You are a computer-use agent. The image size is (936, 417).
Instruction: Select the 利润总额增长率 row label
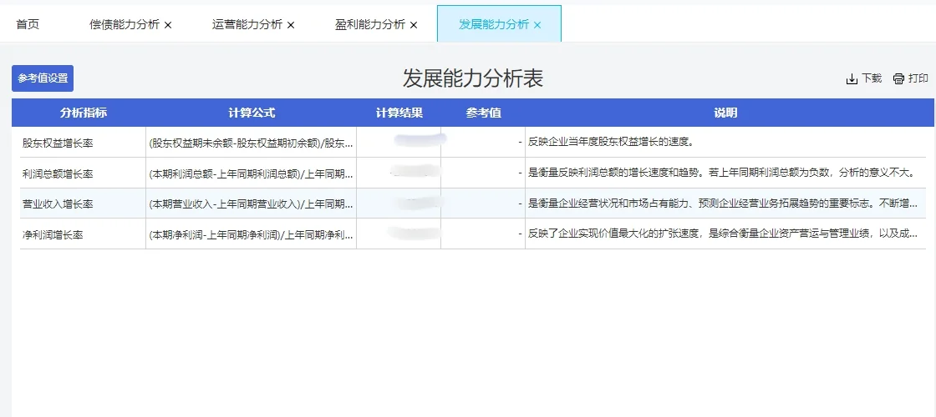[58, 174]
